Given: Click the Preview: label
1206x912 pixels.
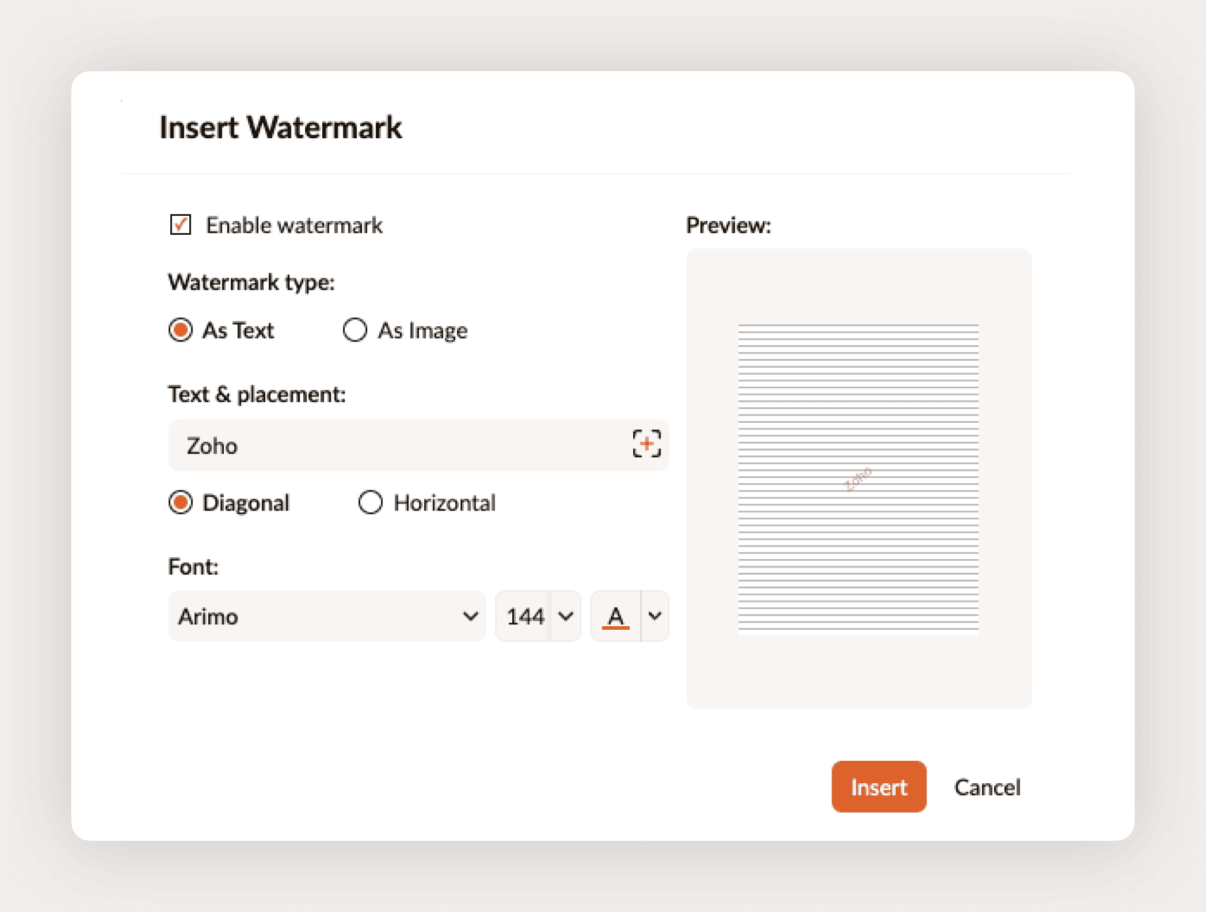Looking at the screenshot, I should pyautogui.click(x=728, y=225).
